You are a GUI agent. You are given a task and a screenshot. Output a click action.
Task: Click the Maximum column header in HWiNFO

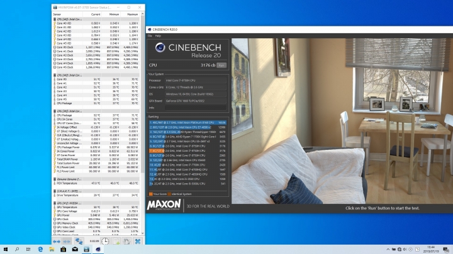(x=130, y=14)
